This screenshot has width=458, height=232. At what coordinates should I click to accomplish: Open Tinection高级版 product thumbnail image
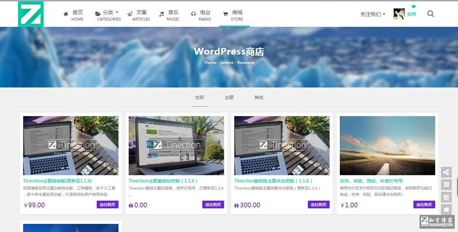pyautogui.click(x=71, y=146)
